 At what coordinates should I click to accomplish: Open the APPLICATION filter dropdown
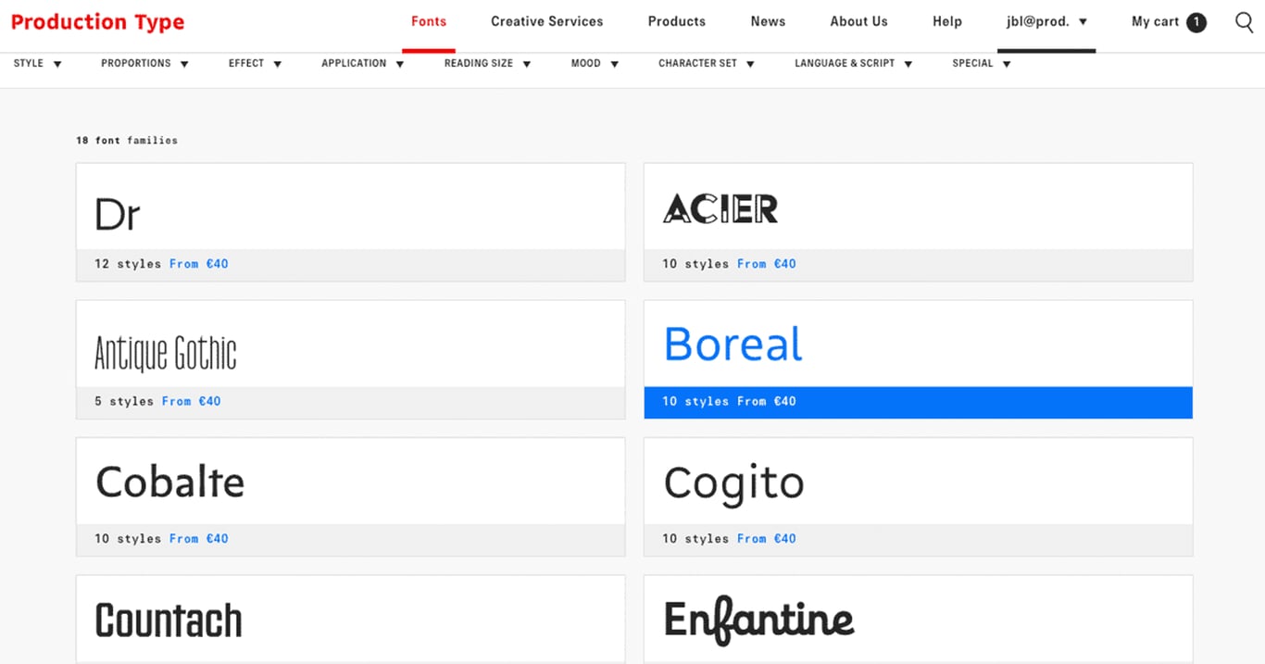click(x=363, y=63)
